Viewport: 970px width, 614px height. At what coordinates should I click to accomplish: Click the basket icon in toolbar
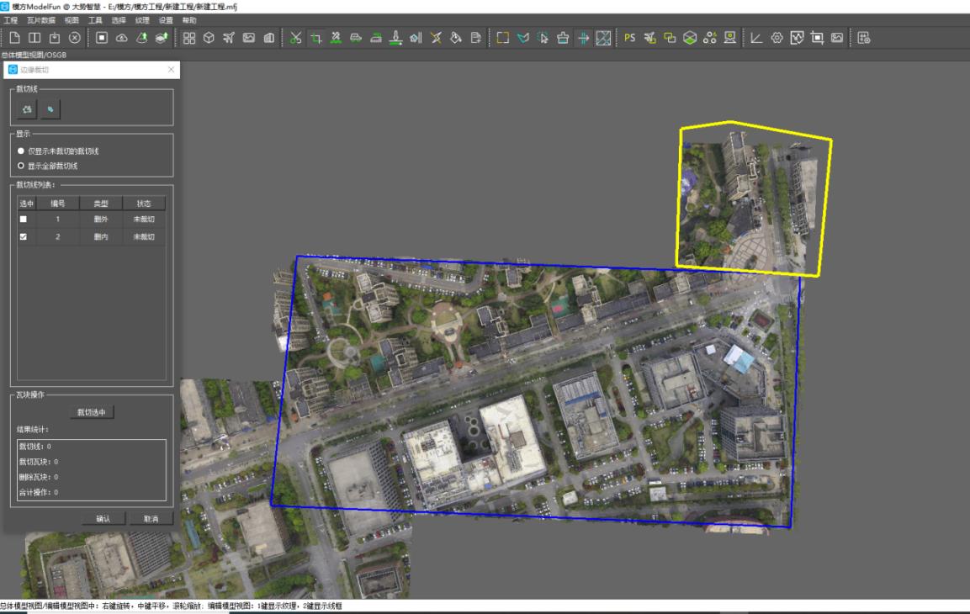click(x=563, y=38)
